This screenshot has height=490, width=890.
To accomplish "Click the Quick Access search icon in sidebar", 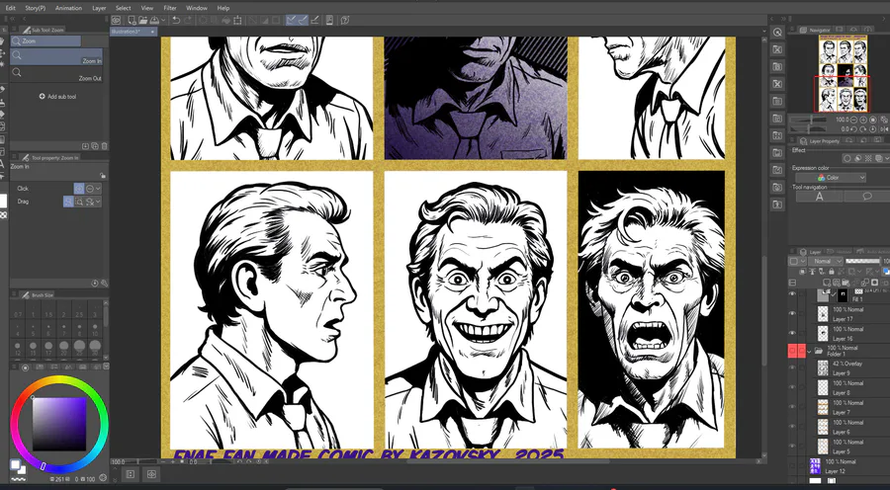I will pyautogui.click(x=777, y=33).
